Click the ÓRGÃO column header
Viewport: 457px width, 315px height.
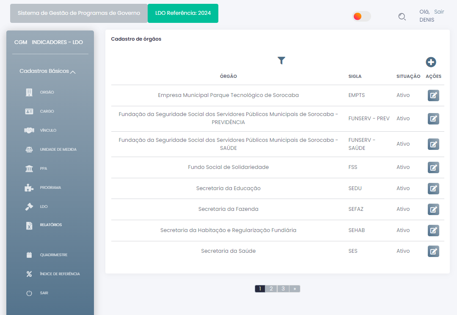228,76
